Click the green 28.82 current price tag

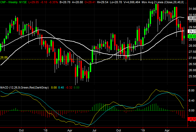point(192,36)
